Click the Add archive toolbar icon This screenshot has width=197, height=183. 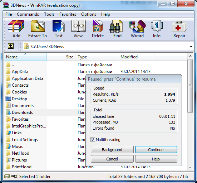point(16,29)
